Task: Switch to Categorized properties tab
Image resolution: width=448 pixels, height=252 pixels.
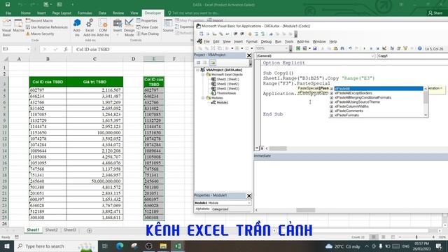Action: tap(220, 209)
